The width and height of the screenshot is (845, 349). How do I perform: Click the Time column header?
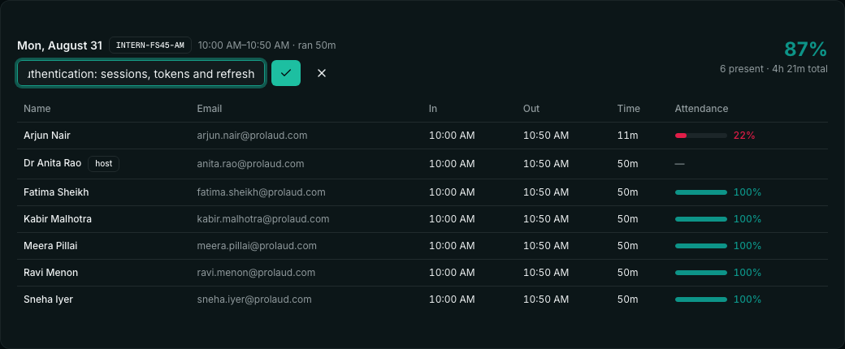pyautogui.click(x=628, y=108)
